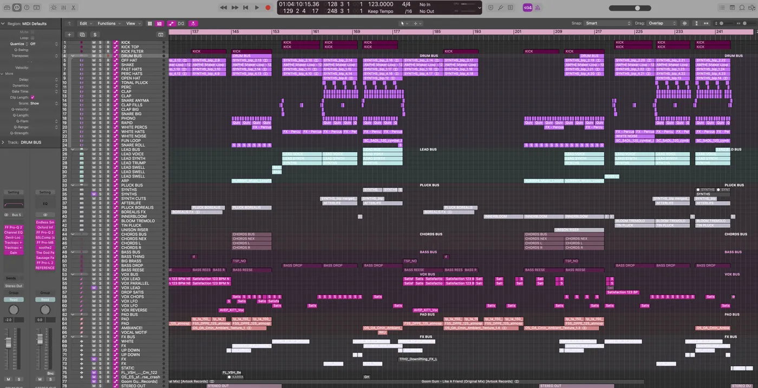The height and width of the screenshot is (388, 758).
Task: Solo the KICK TOP track
Action: pyautogui.click(x=100, y=47)
